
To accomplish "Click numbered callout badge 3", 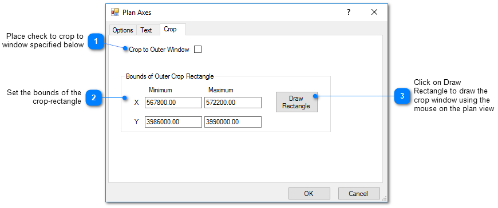I will [402, 96].
